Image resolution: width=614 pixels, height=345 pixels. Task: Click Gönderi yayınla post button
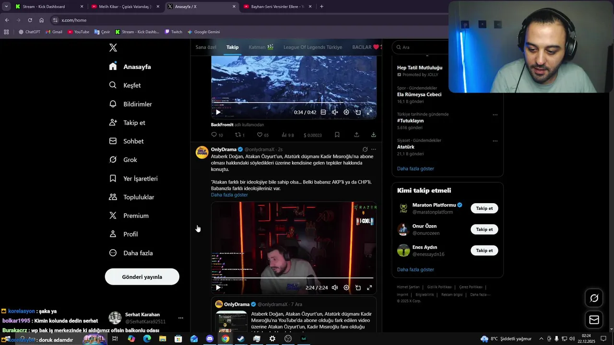(142, 277)
